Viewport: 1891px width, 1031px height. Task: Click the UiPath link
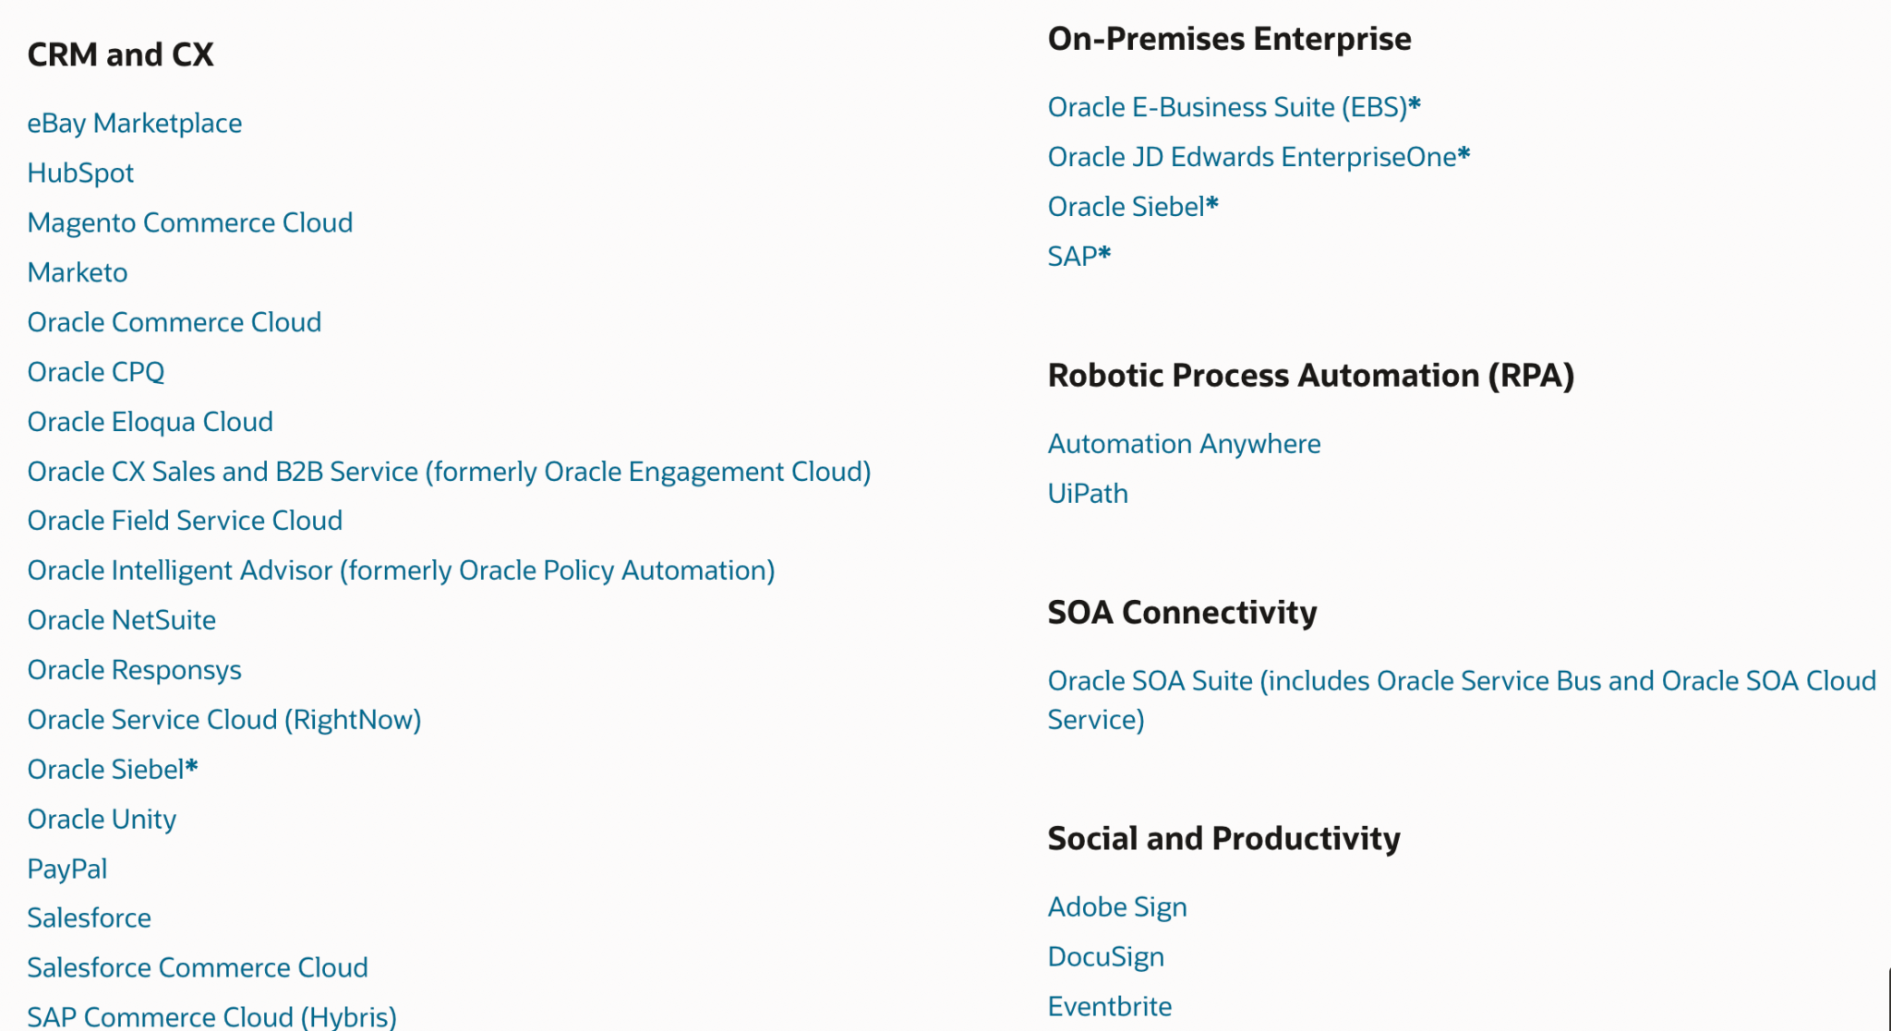click(x=1088, y=492)
